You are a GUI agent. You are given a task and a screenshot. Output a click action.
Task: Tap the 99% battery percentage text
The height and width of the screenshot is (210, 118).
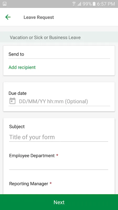coord(87,4)
